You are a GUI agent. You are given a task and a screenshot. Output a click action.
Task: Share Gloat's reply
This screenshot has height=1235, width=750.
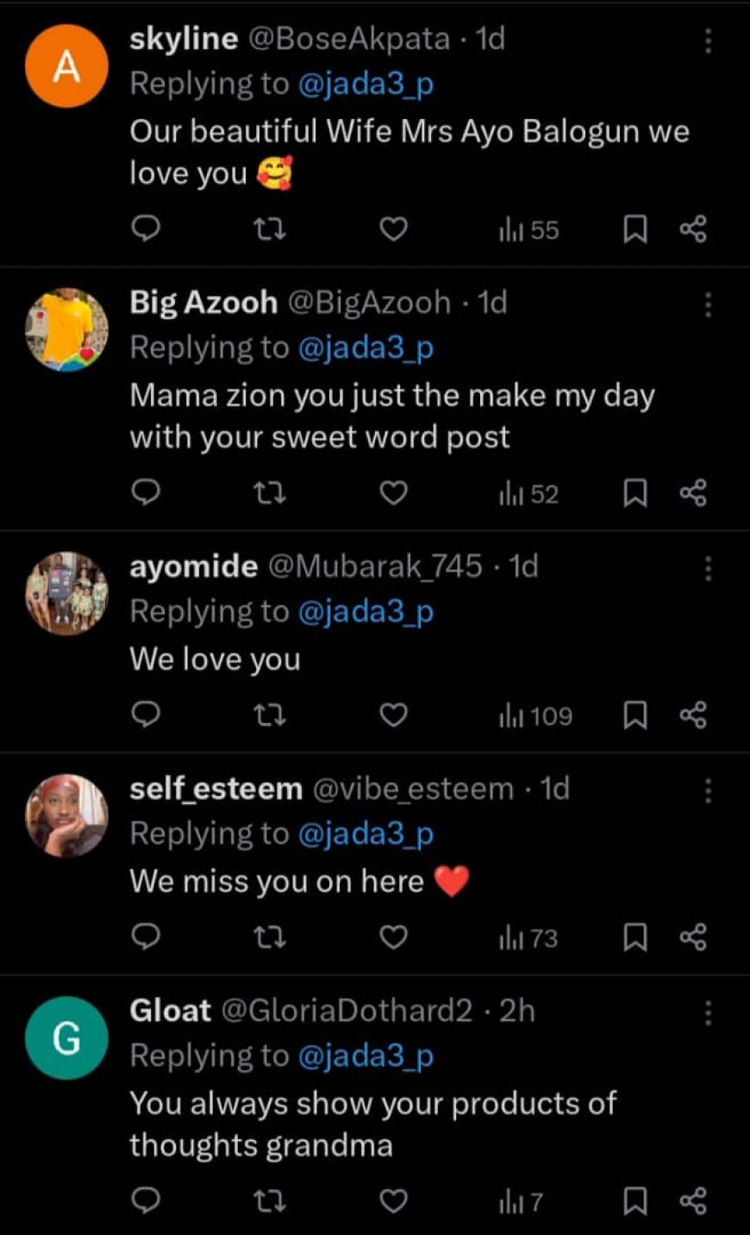click(x=693, y=1201)
